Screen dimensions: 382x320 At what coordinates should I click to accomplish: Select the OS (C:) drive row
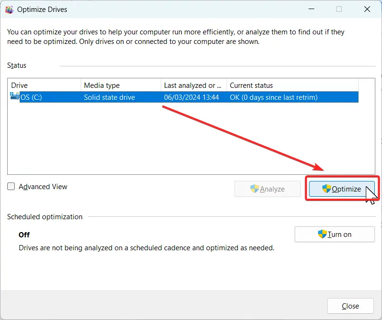point(184,97)
